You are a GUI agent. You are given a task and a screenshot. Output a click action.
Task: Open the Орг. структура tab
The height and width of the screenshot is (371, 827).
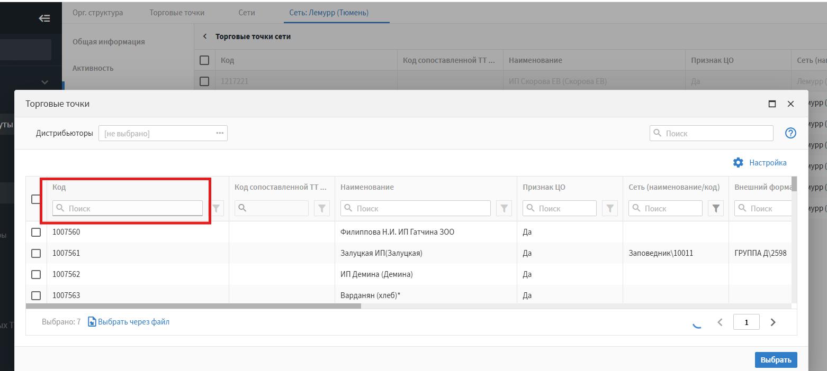point(97,13)
